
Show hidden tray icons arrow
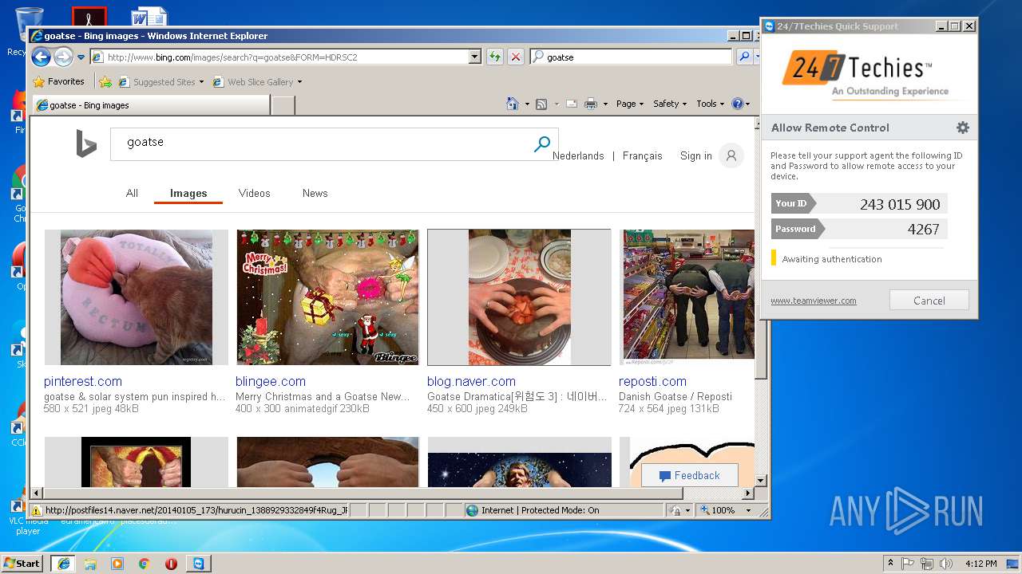[890, 564]
